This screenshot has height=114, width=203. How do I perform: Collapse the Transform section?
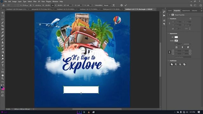(x=168, y=19)
